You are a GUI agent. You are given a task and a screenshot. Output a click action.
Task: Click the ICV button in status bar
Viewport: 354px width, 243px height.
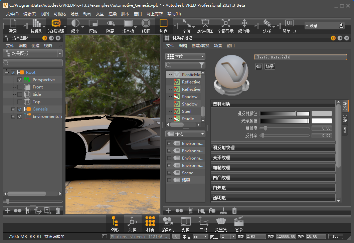click(336, 236)
